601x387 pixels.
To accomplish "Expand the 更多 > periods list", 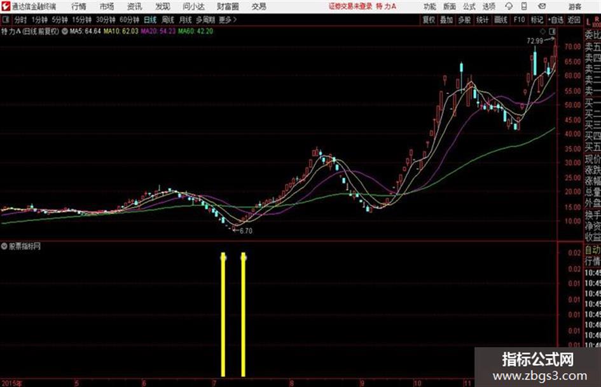I will [x=228, y=20].
